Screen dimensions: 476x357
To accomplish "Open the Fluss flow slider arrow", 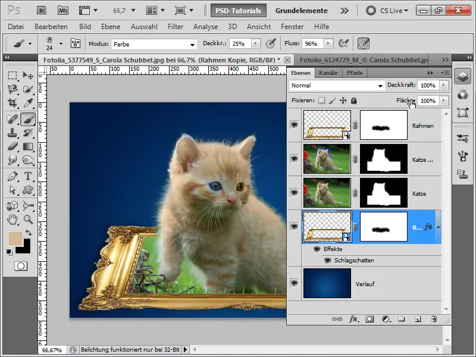I will 328,43.
